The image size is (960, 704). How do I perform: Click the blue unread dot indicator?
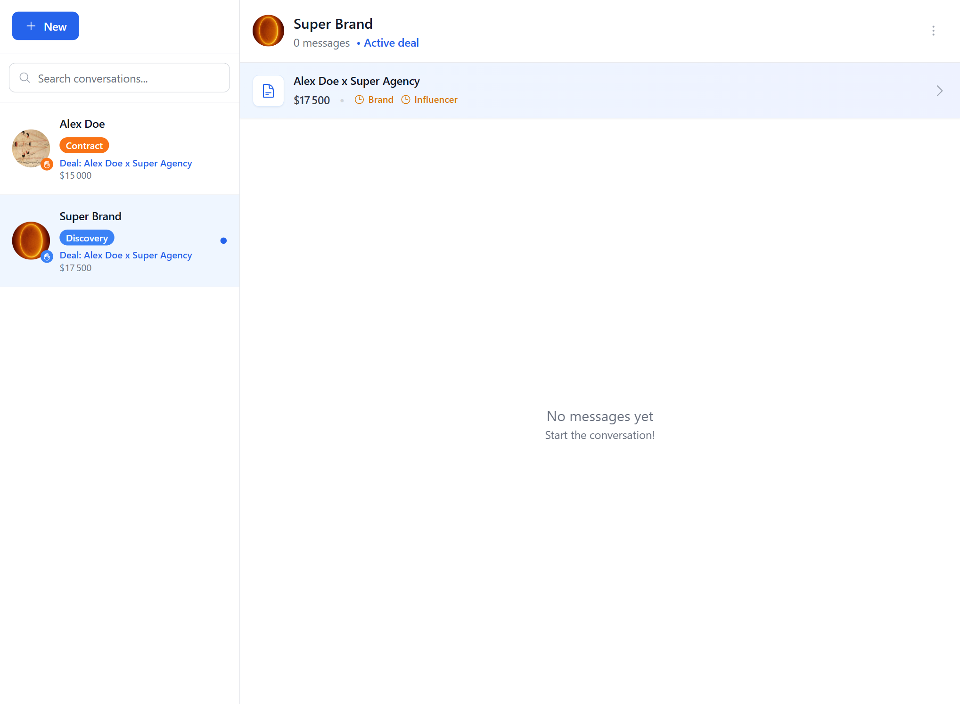(223, 240)
